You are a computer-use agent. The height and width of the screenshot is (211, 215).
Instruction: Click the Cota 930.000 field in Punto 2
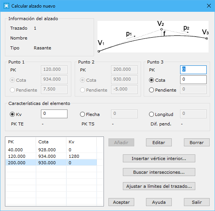[124, 79]
